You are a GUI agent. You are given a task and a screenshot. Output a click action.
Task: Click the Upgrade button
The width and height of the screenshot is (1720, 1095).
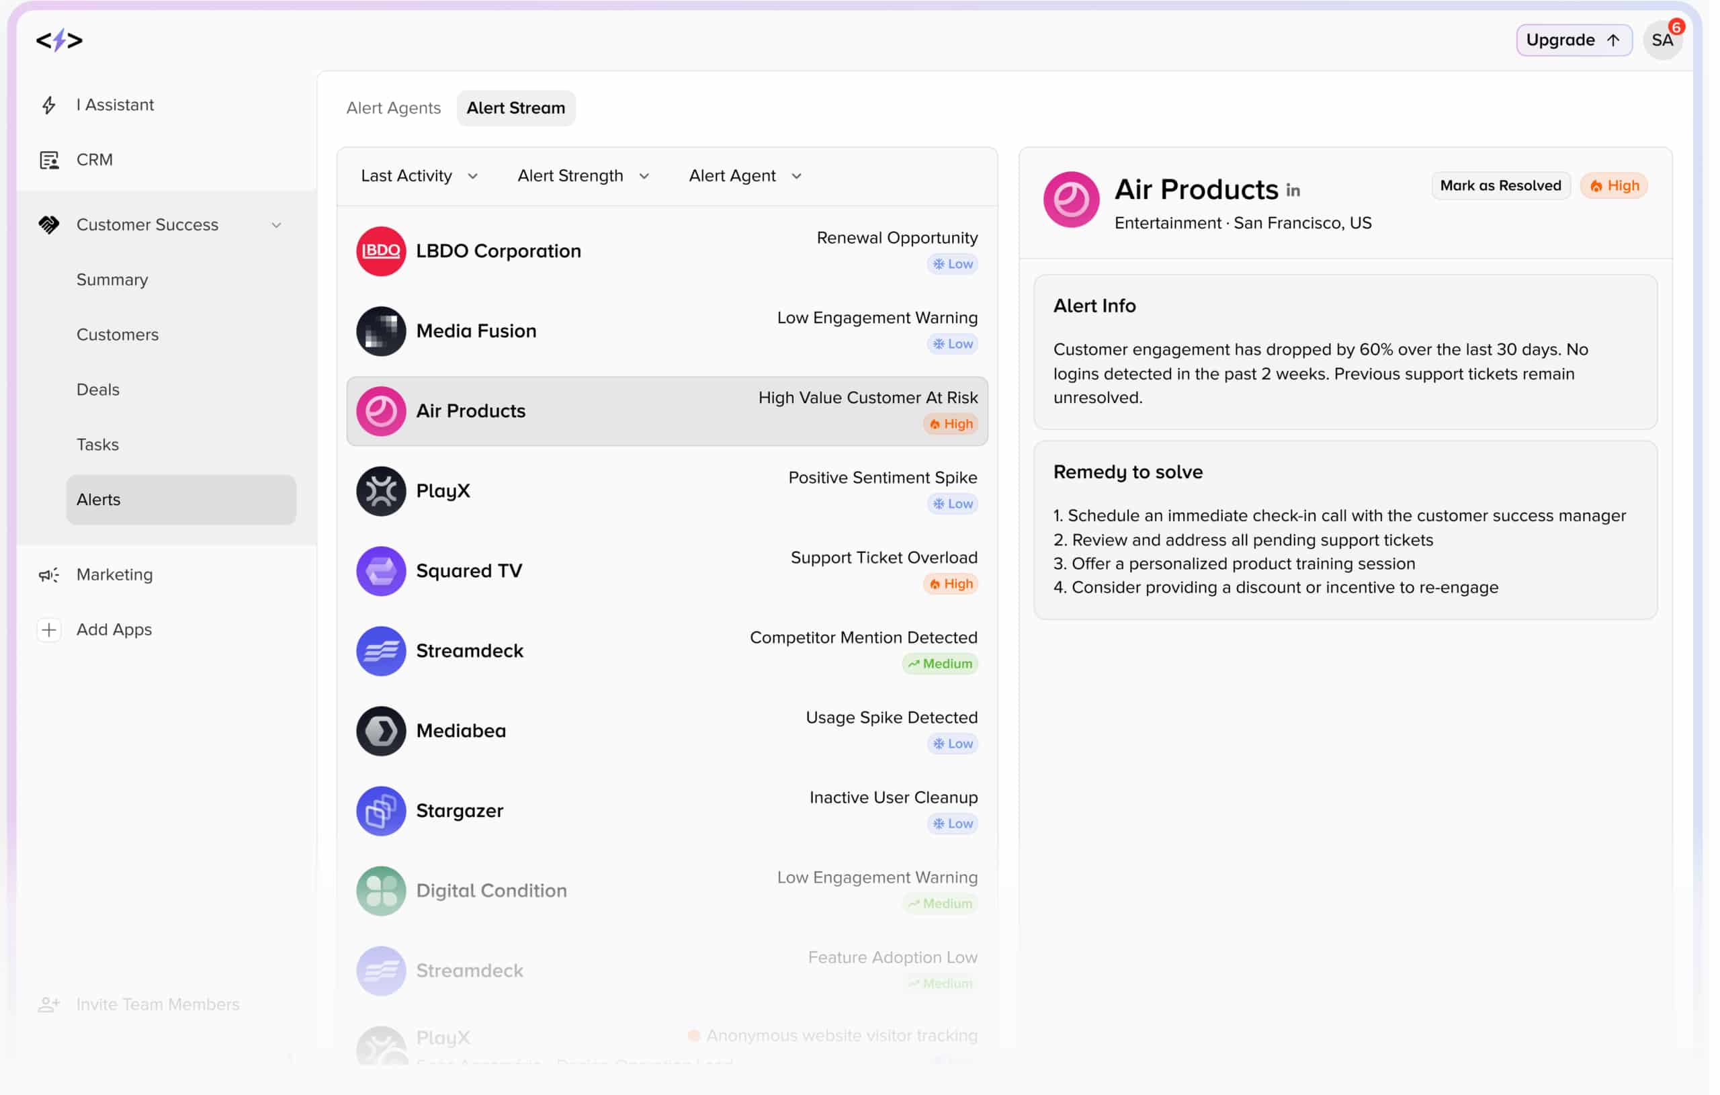pyautogui.click(x=1574, y=40)
